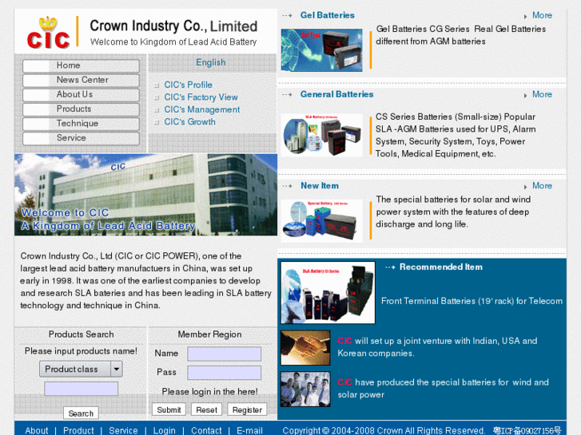The width and height of the screenshot is (581, 435).
Task: Click the CS Series Batteries description text
Action: (456, 135)
